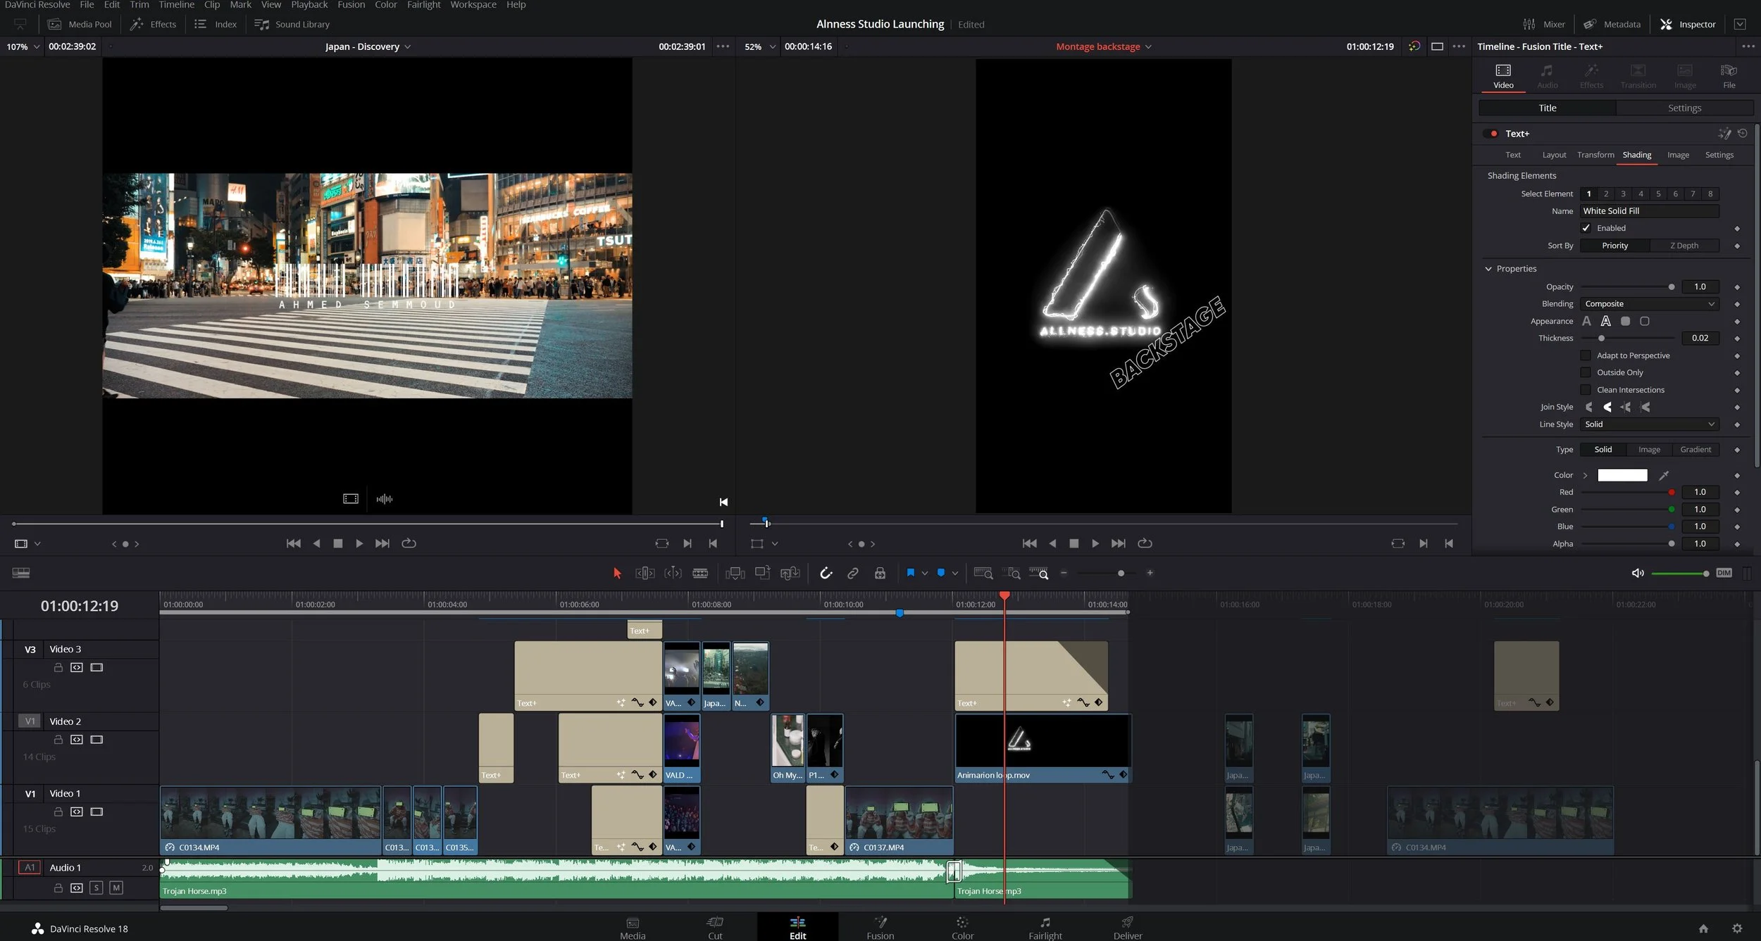The height and width of the screenshot is (941, 1761).
Task: Switch to the Fusion page
Action: point(880,927)
